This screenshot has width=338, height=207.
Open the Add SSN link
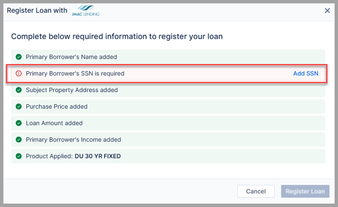pos(305,73)
